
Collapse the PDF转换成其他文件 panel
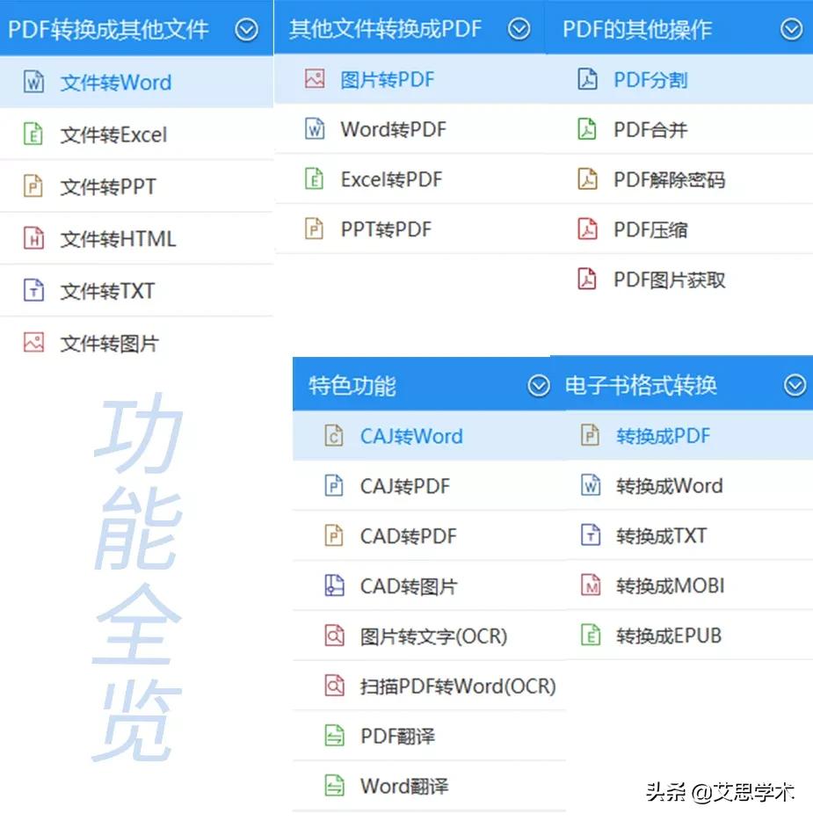click(x=244, y=27)
